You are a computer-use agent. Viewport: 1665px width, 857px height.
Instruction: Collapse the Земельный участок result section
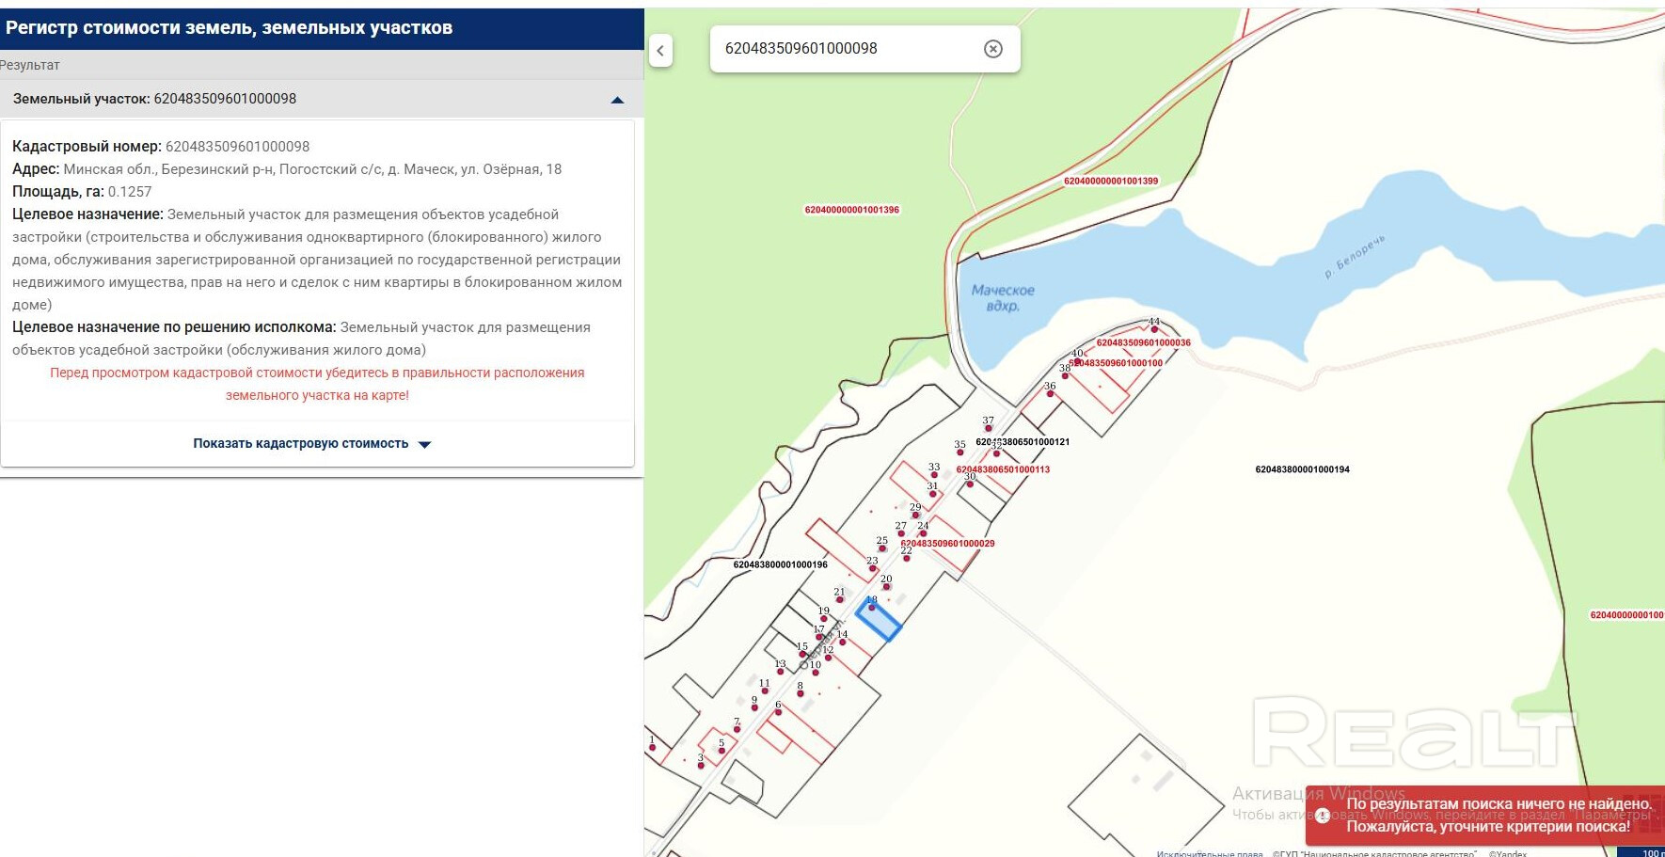[x=617, y=100]
